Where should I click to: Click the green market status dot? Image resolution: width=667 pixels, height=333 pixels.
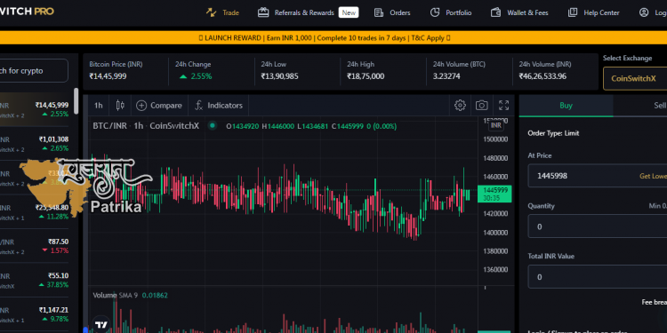coord(213,125)
